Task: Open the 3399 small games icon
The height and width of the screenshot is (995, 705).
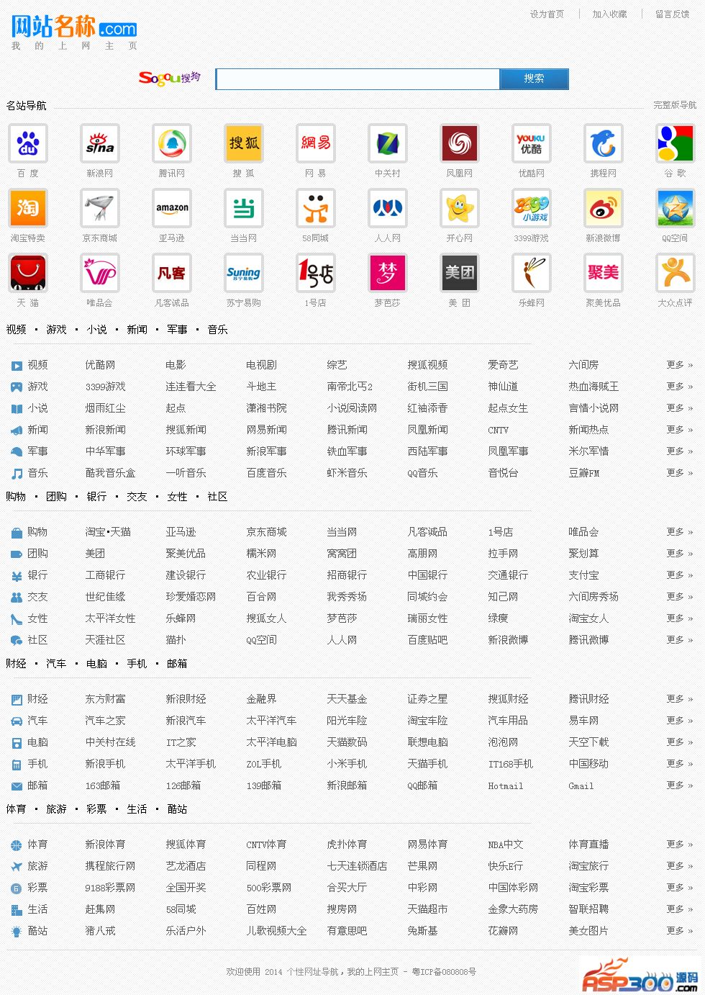Action: (x=532, y=208)
